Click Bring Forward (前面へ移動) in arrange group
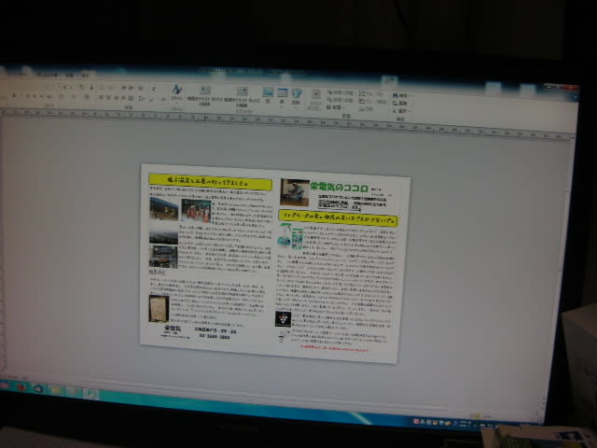 (340, 92)
